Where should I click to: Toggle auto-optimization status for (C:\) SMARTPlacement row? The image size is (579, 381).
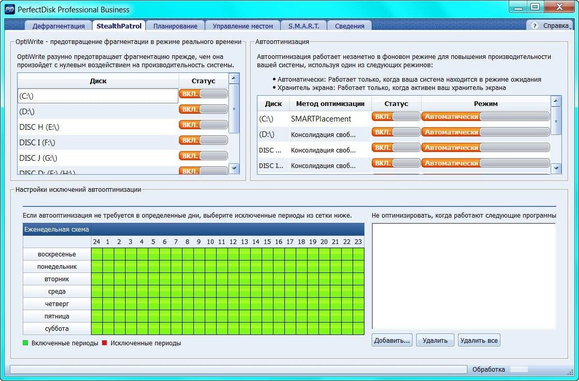coord(396,117)
